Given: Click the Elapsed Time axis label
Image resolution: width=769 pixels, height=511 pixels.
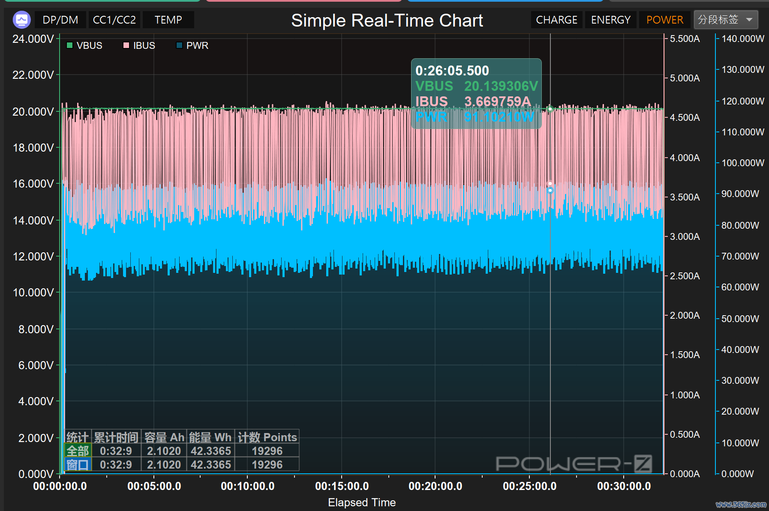Looking at the screenshot, I should click(x=362, y=502).
